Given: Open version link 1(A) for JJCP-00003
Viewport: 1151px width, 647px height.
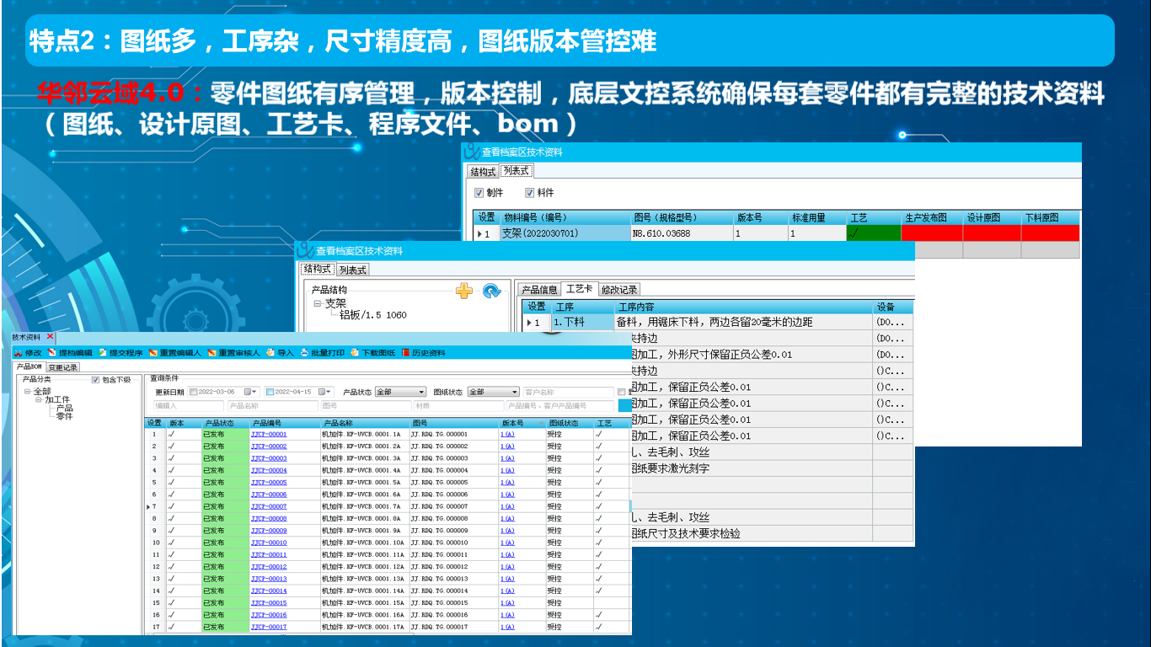Looking at the screenshot, I should [x=507, y=458].
